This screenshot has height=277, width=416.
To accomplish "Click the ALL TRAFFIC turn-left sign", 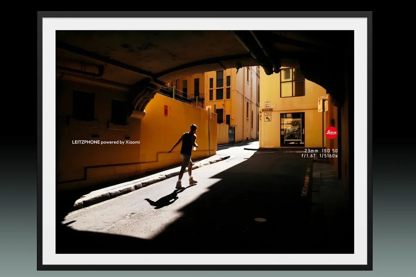I will coord(267,116).
